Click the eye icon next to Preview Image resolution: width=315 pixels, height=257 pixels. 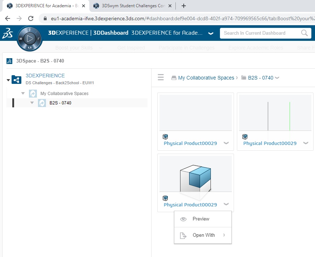click(183, 219)
